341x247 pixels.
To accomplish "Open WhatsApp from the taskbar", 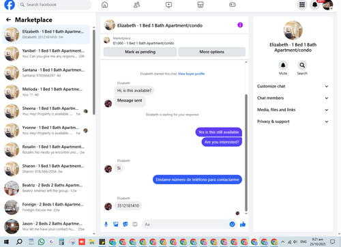I will tap(41, 242).
